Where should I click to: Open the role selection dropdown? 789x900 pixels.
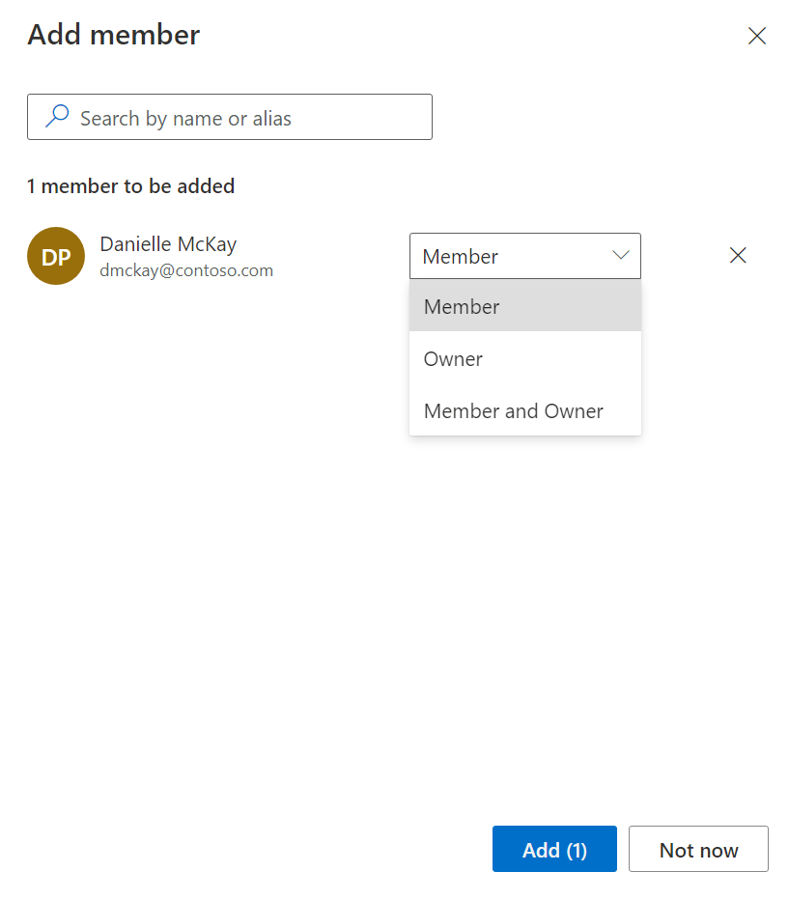[x=524, y=255]
